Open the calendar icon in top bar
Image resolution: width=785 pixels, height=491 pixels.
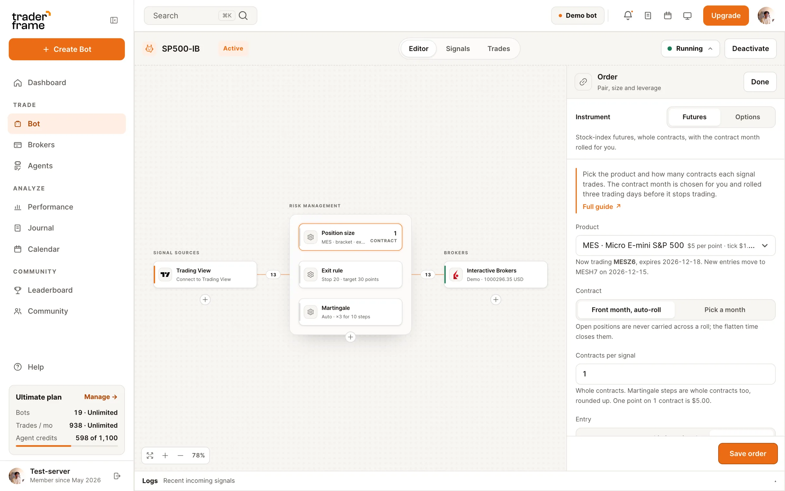[x=668, y=15]
